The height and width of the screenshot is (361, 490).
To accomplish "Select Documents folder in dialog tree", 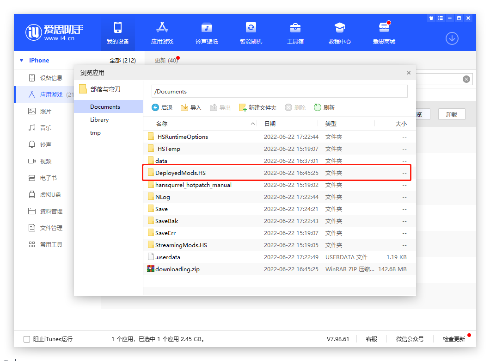I will (x=109, y=106).
